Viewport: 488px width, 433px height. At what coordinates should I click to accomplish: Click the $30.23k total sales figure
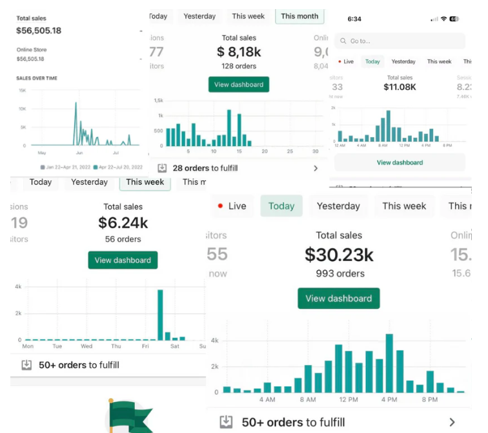click(339, 255)
